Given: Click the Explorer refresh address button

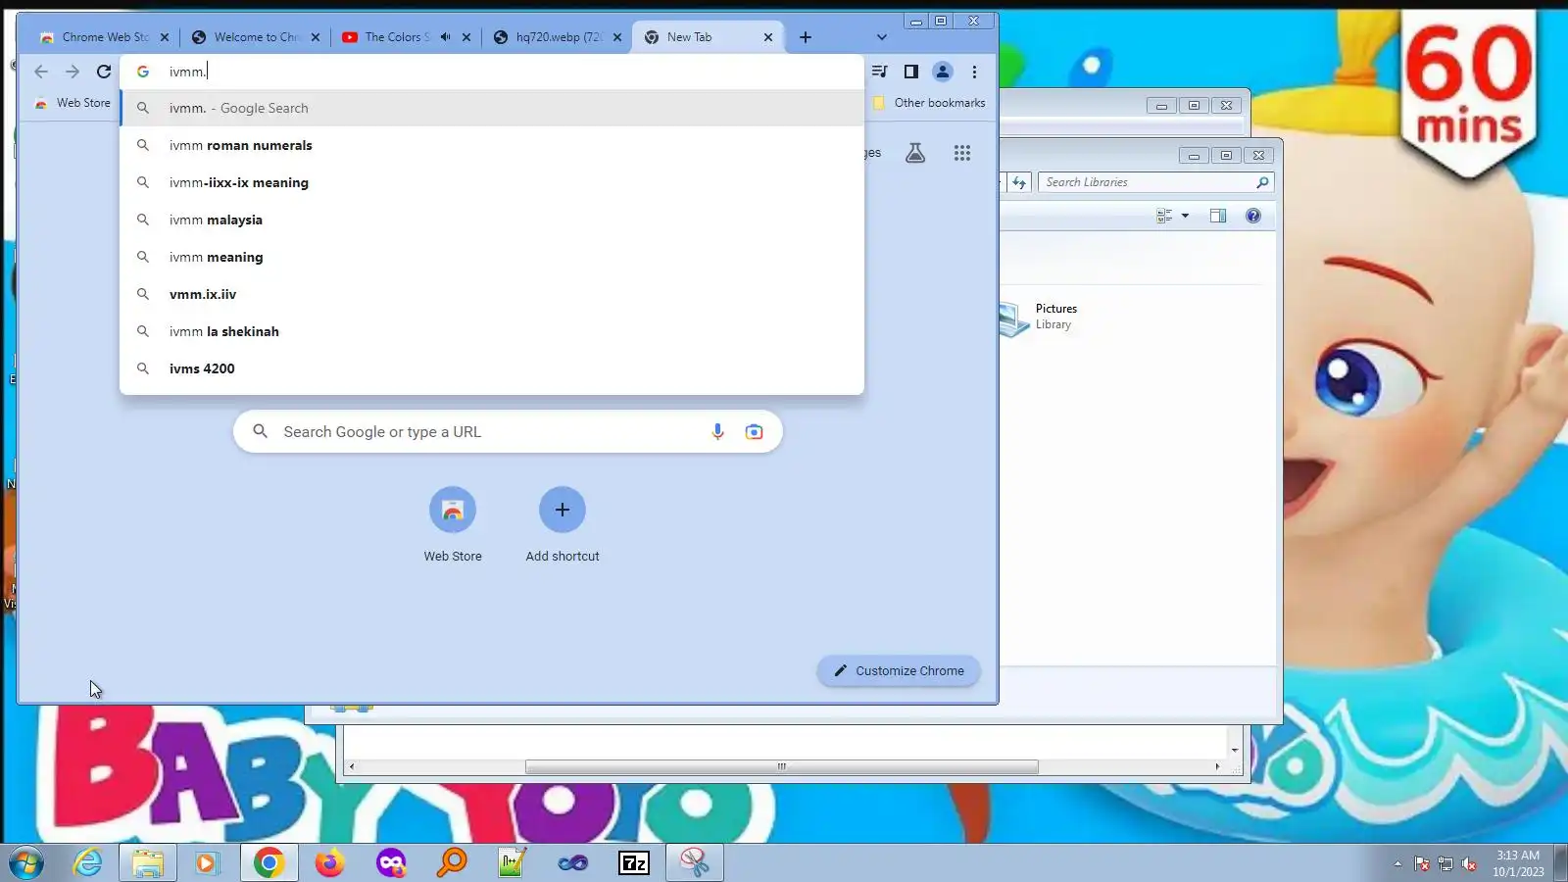Looking at the screenshot, I should (1019, 182).
